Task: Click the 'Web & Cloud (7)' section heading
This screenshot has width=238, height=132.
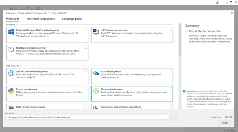Action: tap(14, 66)
